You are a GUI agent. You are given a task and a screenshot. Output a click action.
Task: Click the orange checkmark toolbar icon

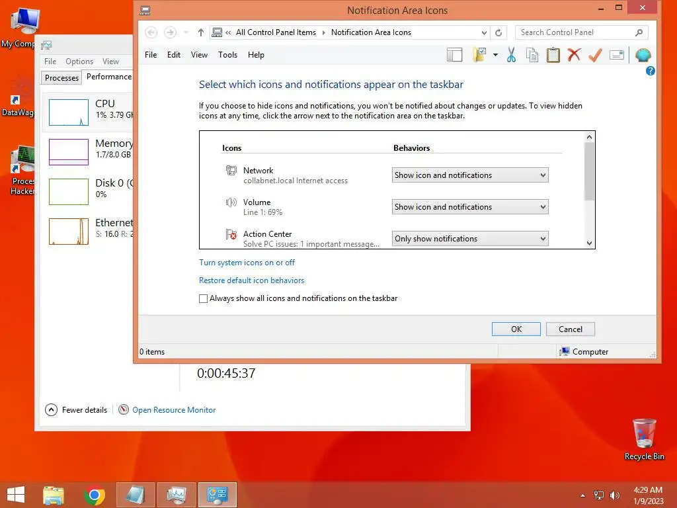596,55
